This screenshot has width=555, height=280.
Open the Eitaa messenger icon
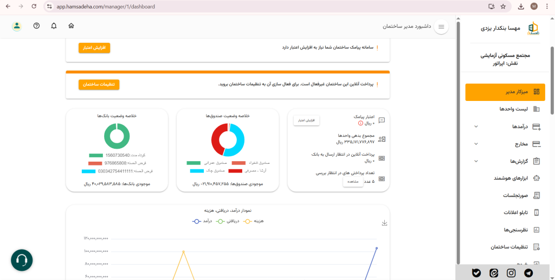click(x=494, y=273)
